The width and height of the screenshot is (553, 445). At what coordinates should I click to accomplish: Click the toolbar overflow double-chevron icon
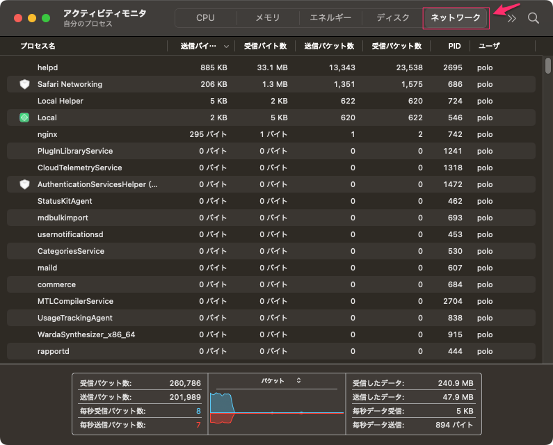pyautogui.click(x=512, y=18)
